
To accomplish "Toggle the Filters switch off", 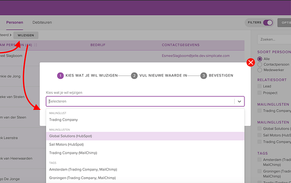I will [x=268, y=23].
